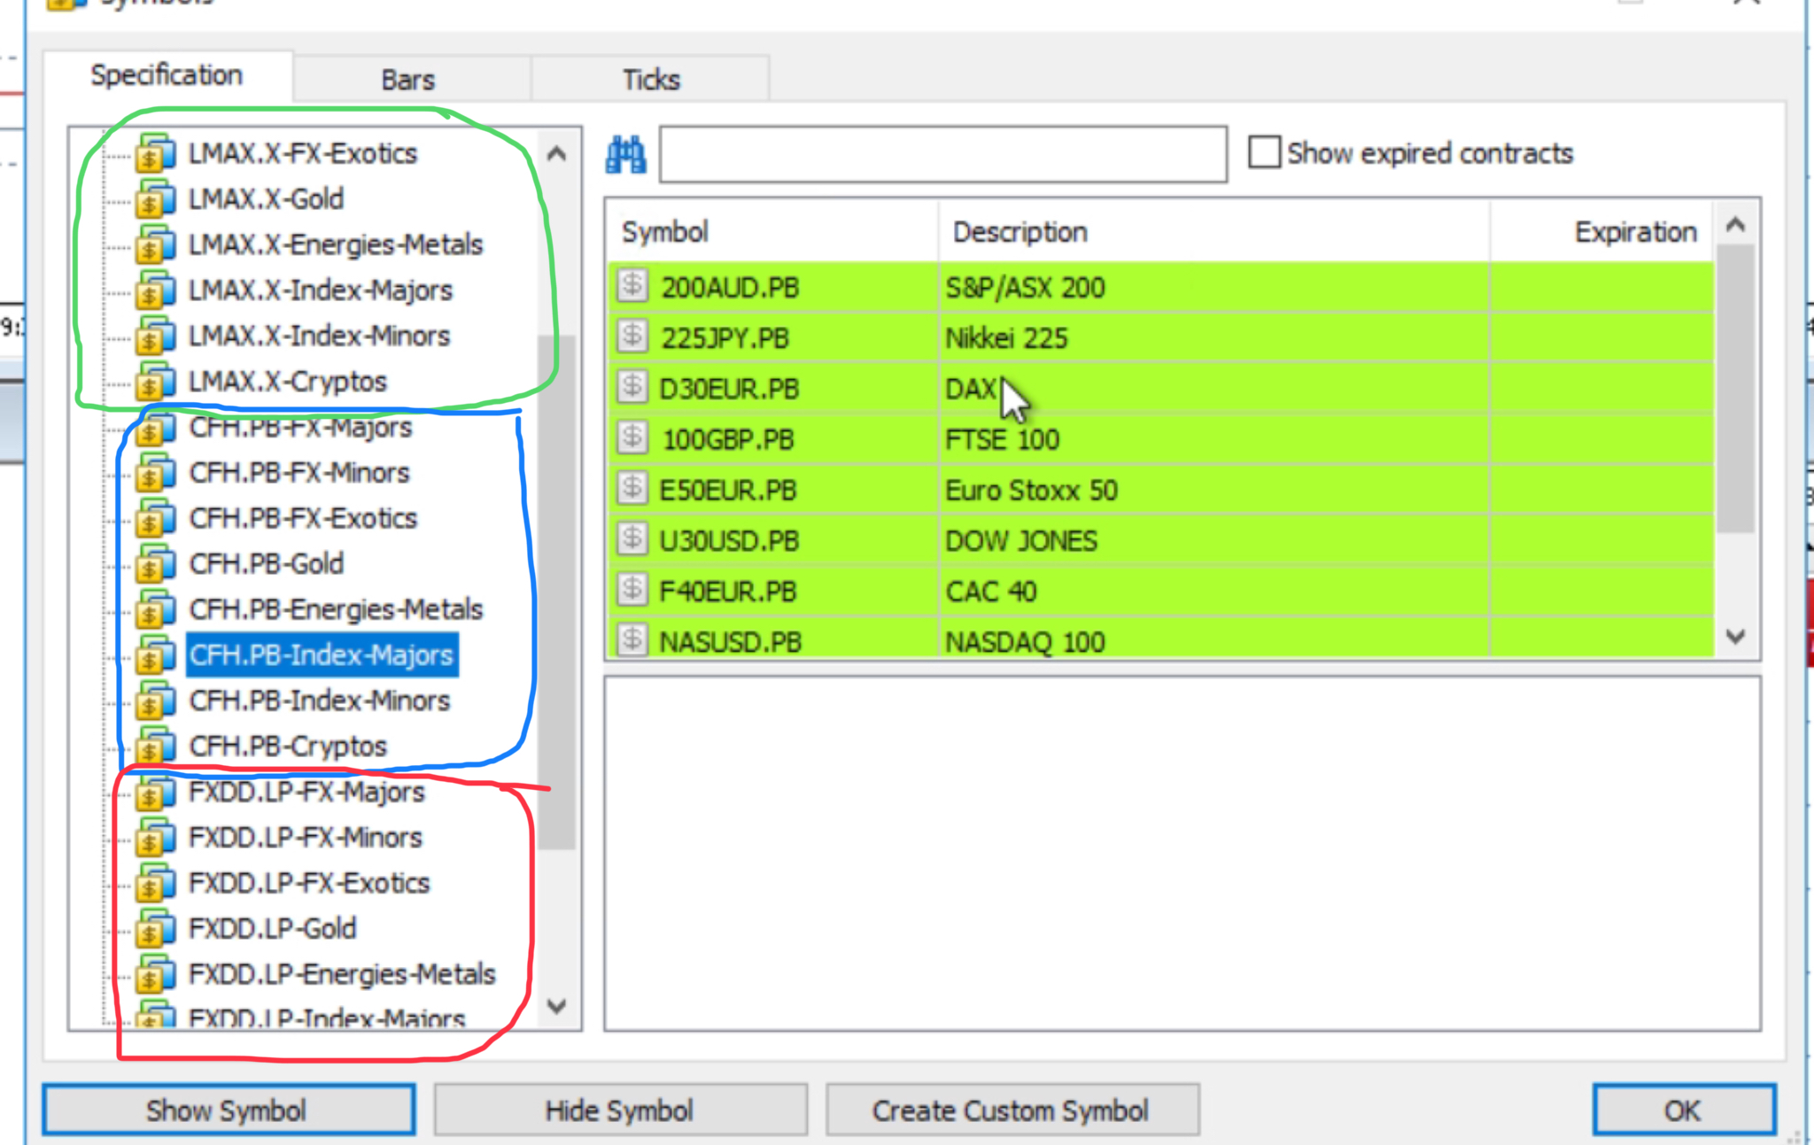The height and width of the screenshot is (1145, 1814).
Task: Select the LMAX.X-Gold tree item
Action: click(x=267, y=198)
